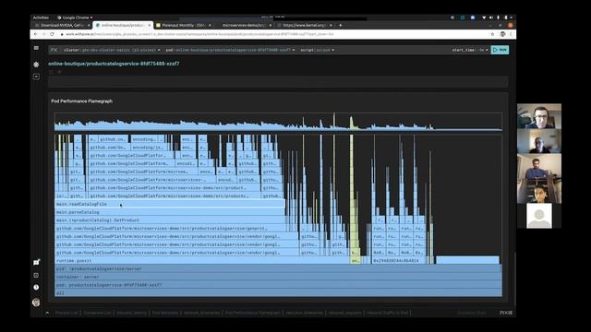Expand the bottom widget list with chevron

click(x=47, y=313)
